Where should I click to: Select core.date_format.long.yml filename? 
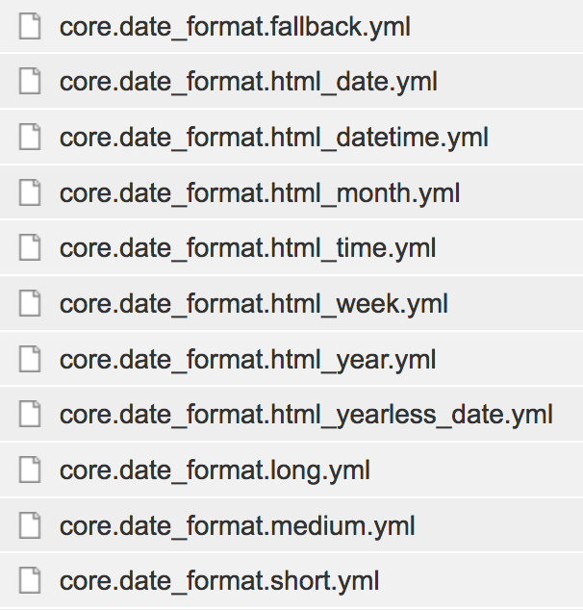click(215, 470)
